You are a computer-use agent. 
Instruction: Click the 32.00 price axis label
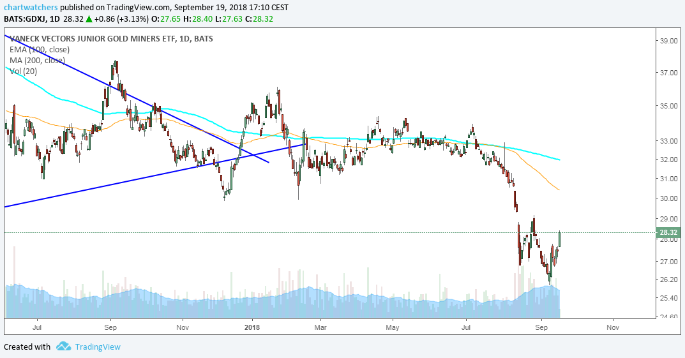click(x=668, y=160)
